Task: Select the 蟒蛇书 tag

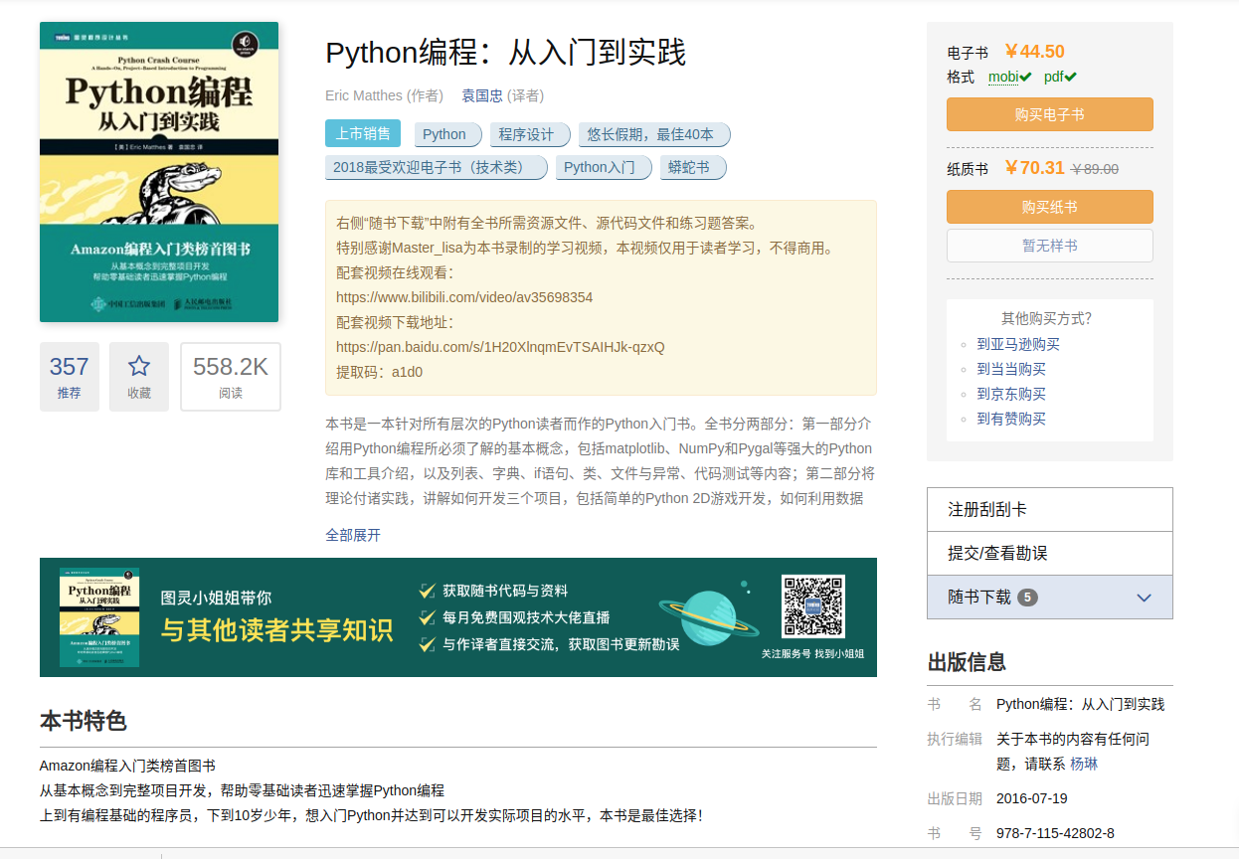Action: [x=693, y=167]
